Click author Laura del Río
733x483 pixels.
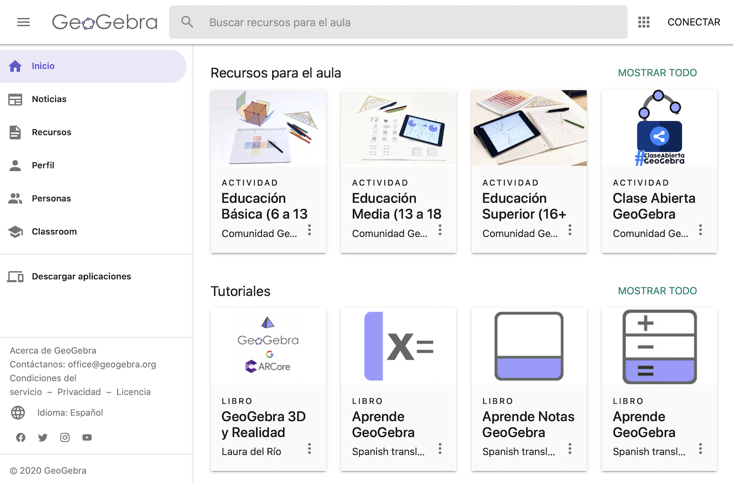click(x=251, y=452)
